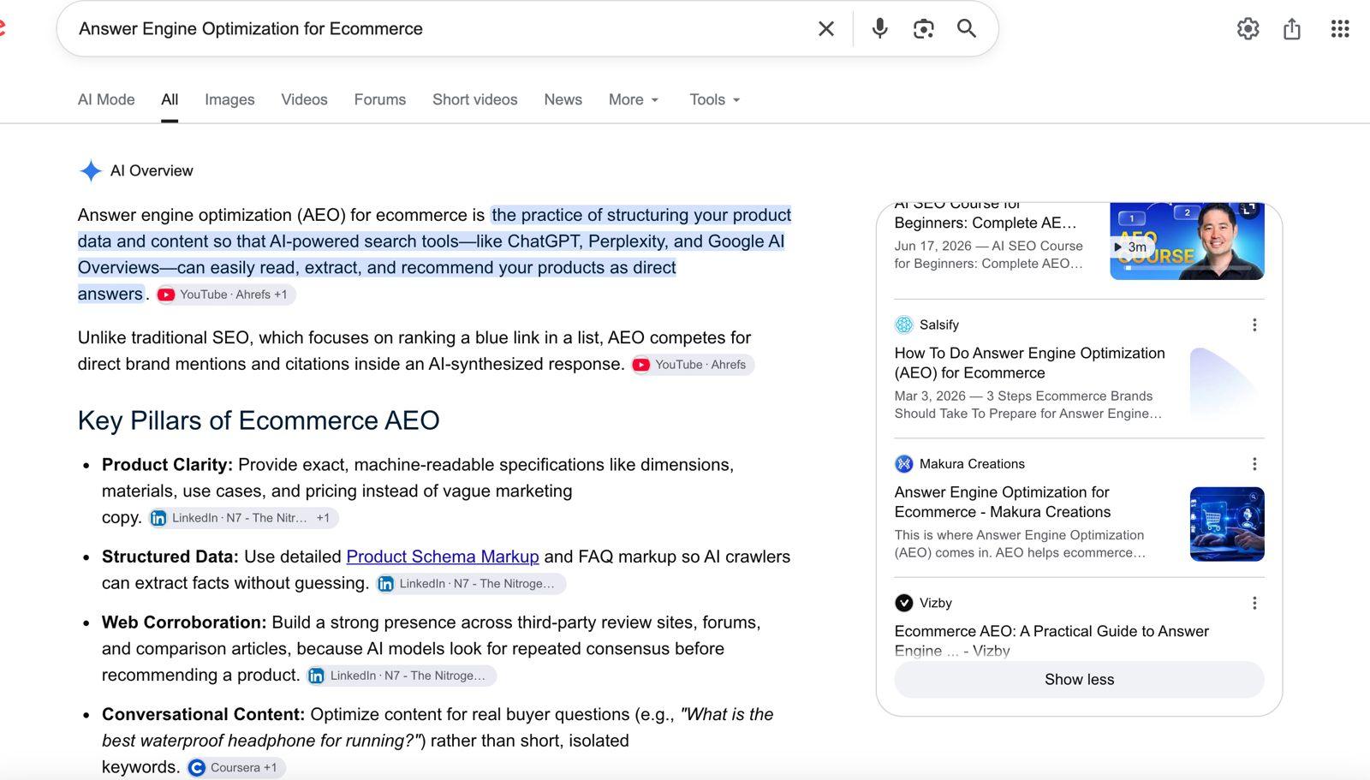
Task: Click the AI Overview sparkle icon
Action: 91,170
